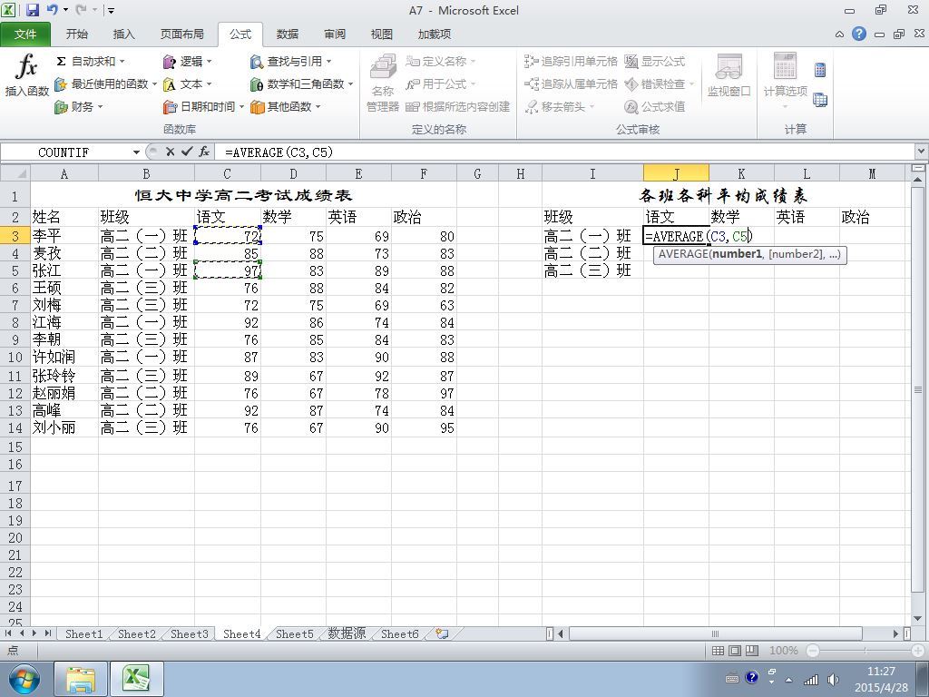This screenshot has height=697, width=929.
Task: Open Financial (财务) functions list
Action: pyautogui.click(x=79, y=107)
